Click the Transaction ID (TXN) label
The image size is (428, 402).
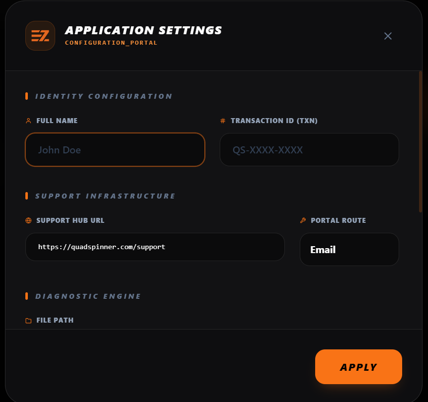(x=274, y=121)
